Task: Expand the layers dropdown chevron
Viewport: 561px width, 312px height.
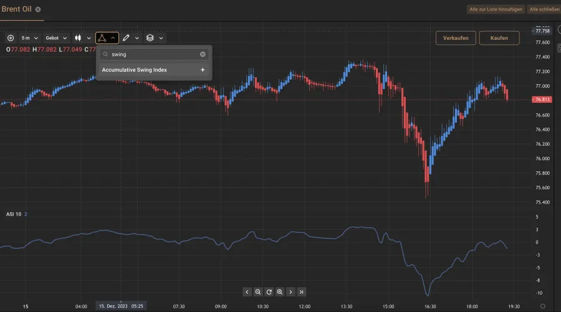Action: [161, 38]
